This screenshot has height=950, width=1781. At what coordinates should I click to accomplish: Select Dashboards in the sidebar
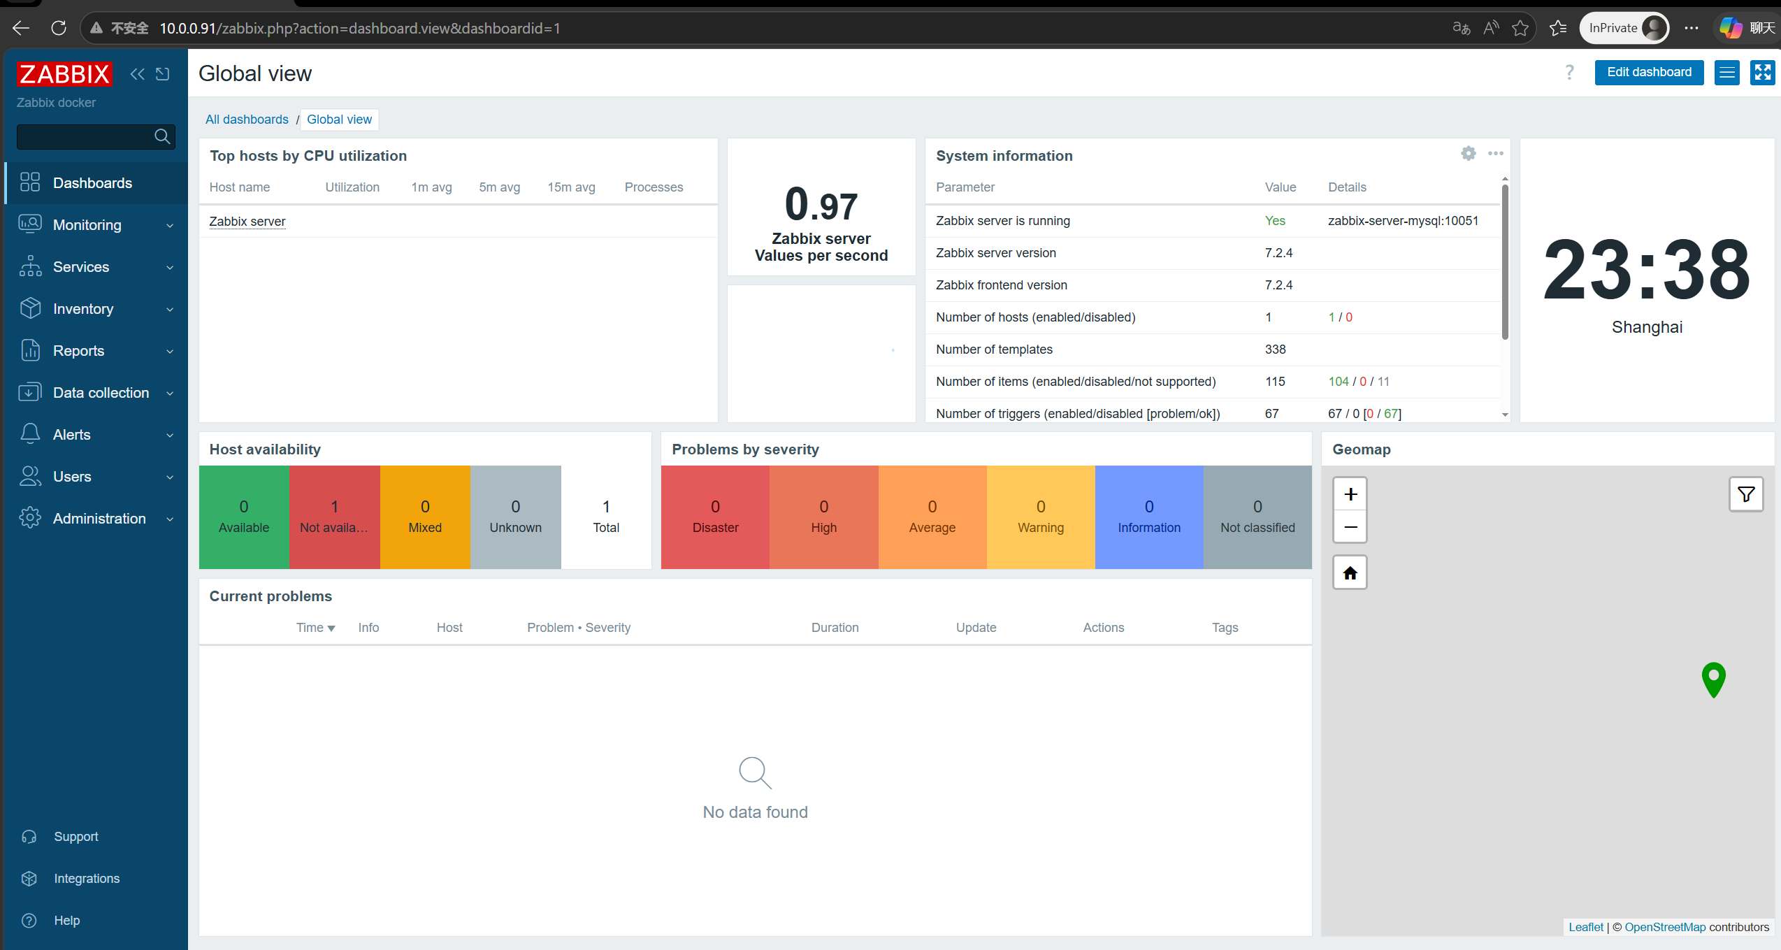92,183
